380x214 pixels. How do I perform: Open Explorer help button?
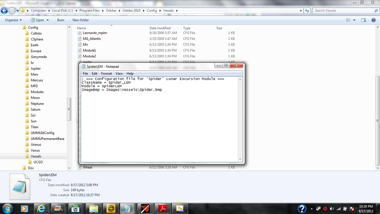(373, 20)
